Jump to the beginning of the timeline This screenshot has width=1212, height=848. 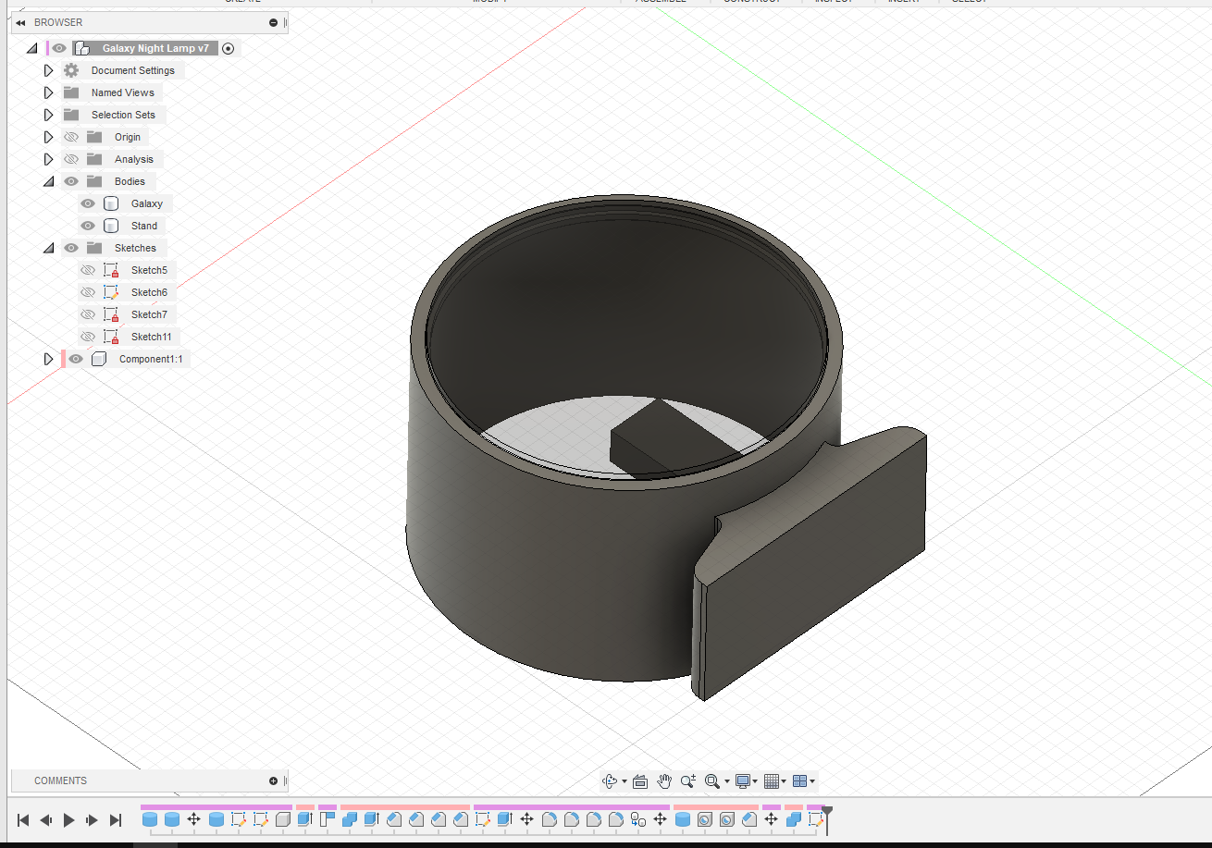[x=23, y=819]
